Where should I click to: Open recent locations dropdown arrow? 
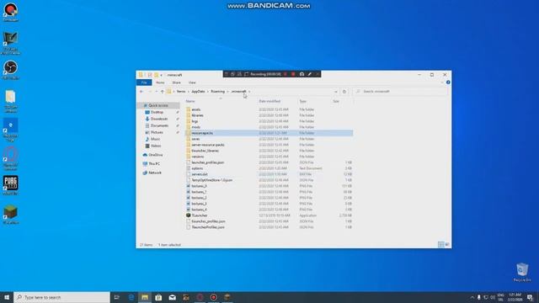[x=156, y=92]
